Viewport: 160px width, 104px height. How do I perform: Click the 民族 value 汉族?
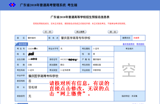click(x=30, y=65)
